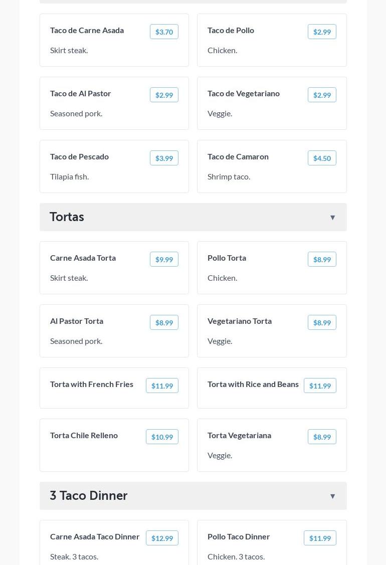
Task: Open the Vegetariano Torta item
Action: (240, 321)
